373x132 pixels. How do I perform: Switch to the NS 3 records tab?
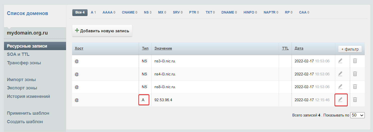click(x=148, y=12)
